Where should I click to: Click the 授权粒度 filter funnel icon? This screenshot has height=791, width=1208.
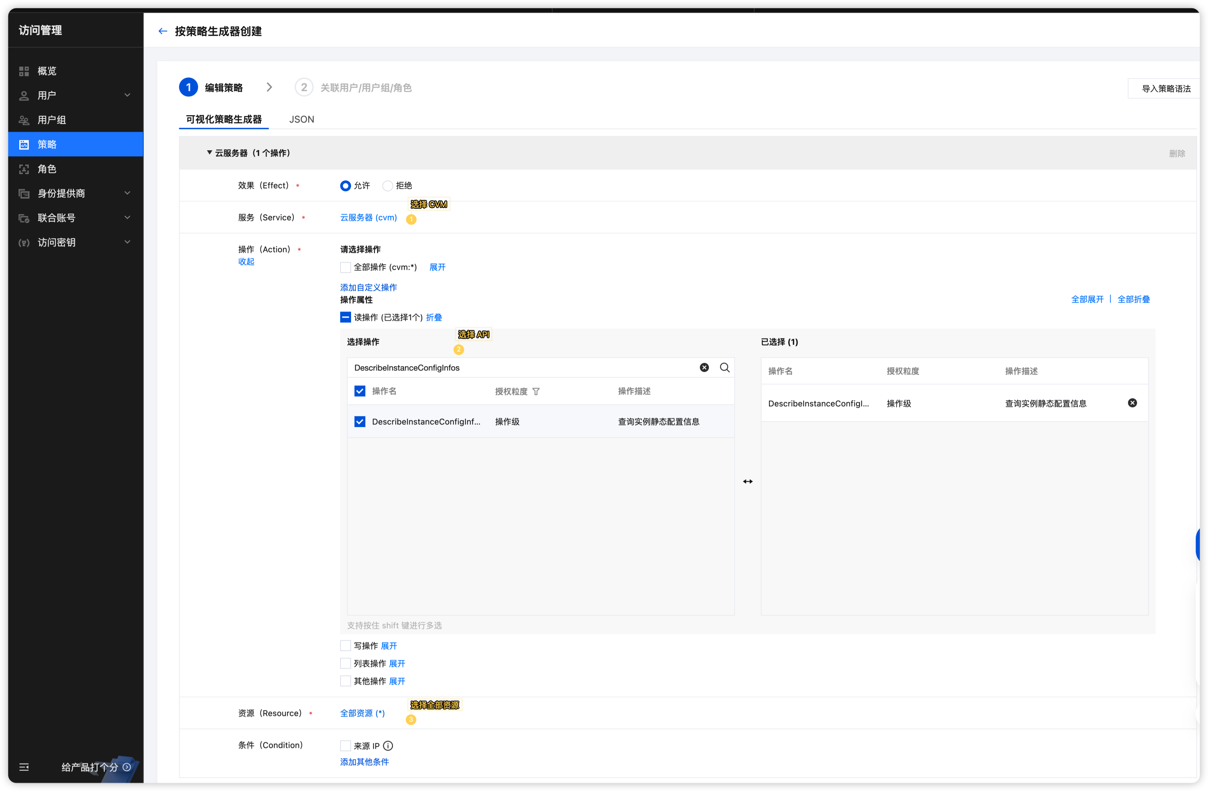click(x=536, y=392)
